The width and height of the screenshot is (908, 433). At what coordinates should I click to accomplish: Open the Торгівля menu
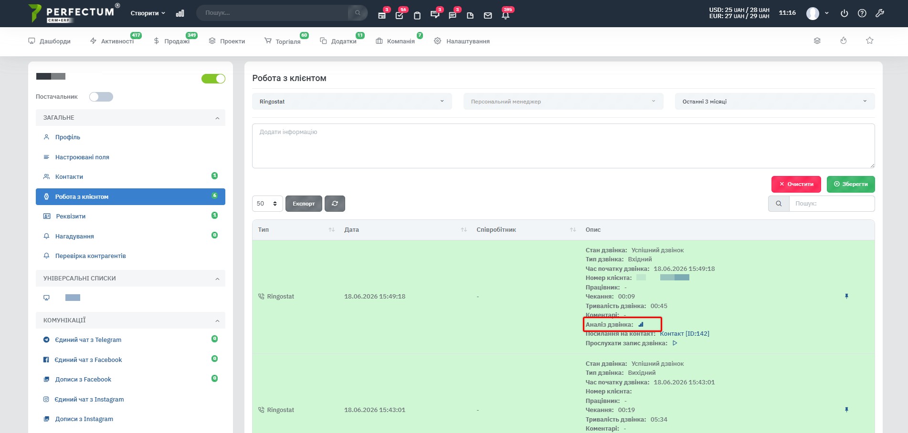(283, 41)
